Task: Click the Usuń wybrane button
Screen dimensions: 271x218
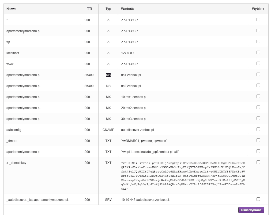Action: [x=251, y=210]
